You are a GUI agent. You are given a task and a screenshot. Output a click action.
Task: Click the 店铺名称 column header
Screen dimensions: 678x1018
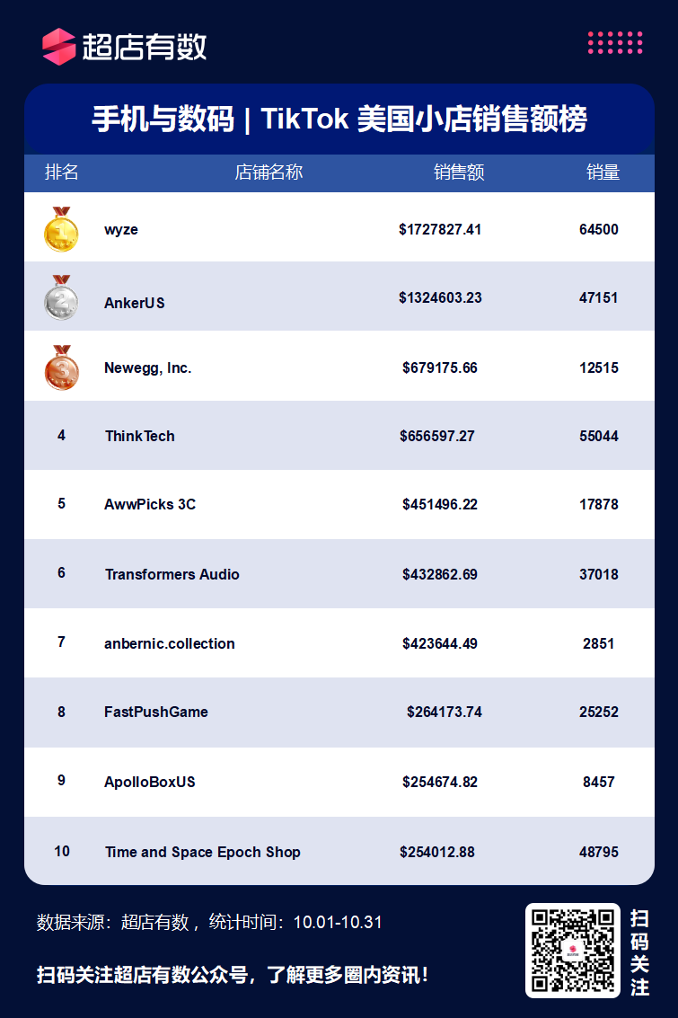click(269, 172)
